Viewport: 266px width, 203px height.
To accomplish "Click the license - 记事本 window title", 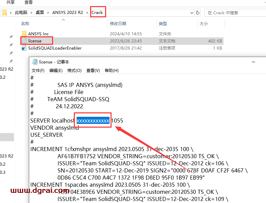I will tap(54, 62).
